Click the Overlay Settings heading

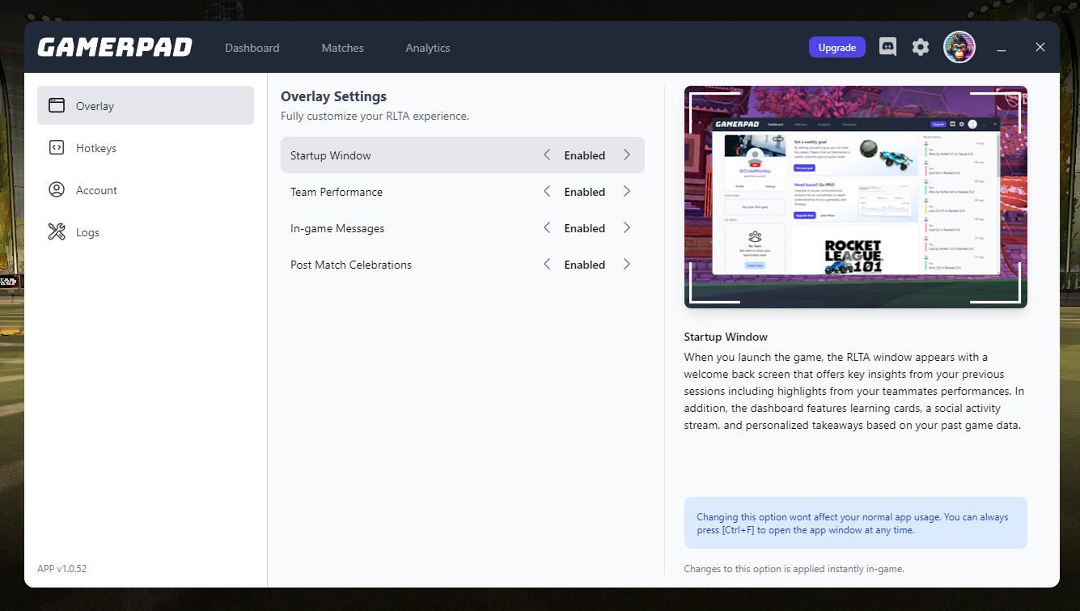(x=333, y=96)
